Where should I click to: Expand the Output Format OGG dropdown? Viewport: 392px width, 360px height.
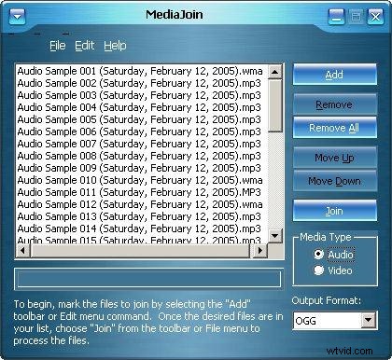(x=369, y=320)
